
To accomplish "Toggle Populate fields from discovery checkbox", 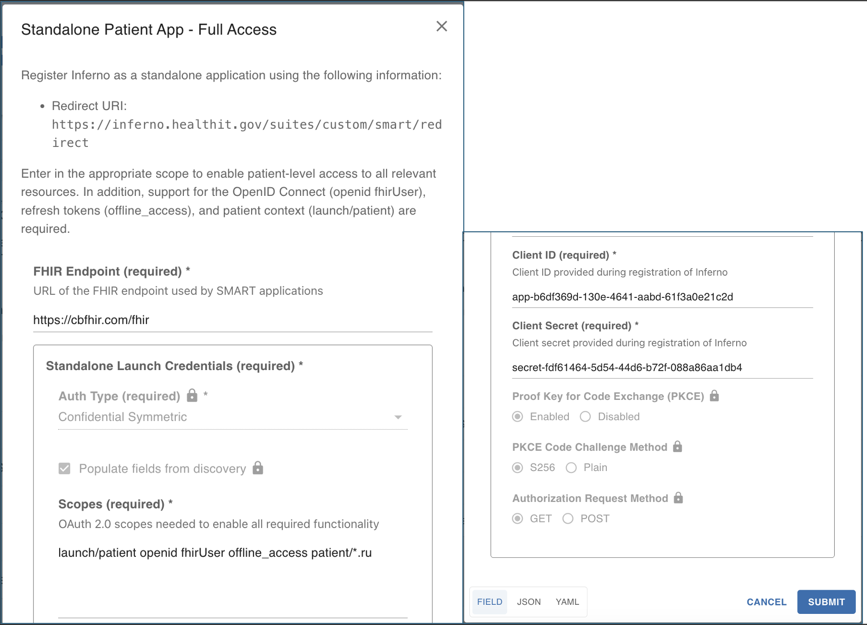I will click(65, 468).
